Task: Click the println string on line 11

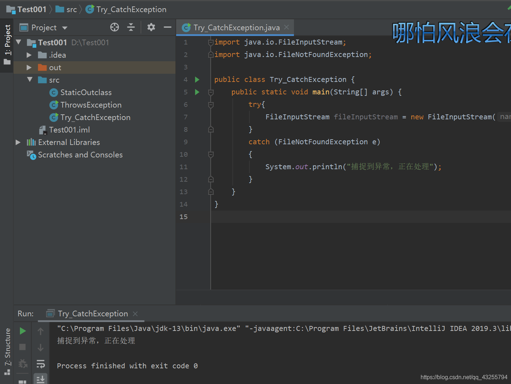Action: (390, 167)
